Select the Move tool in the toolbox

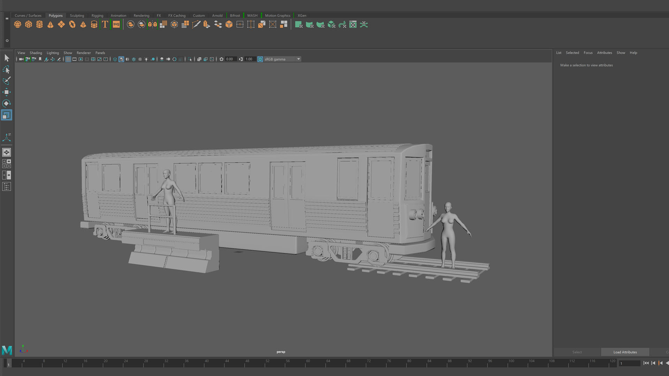[x=7, y=92]
